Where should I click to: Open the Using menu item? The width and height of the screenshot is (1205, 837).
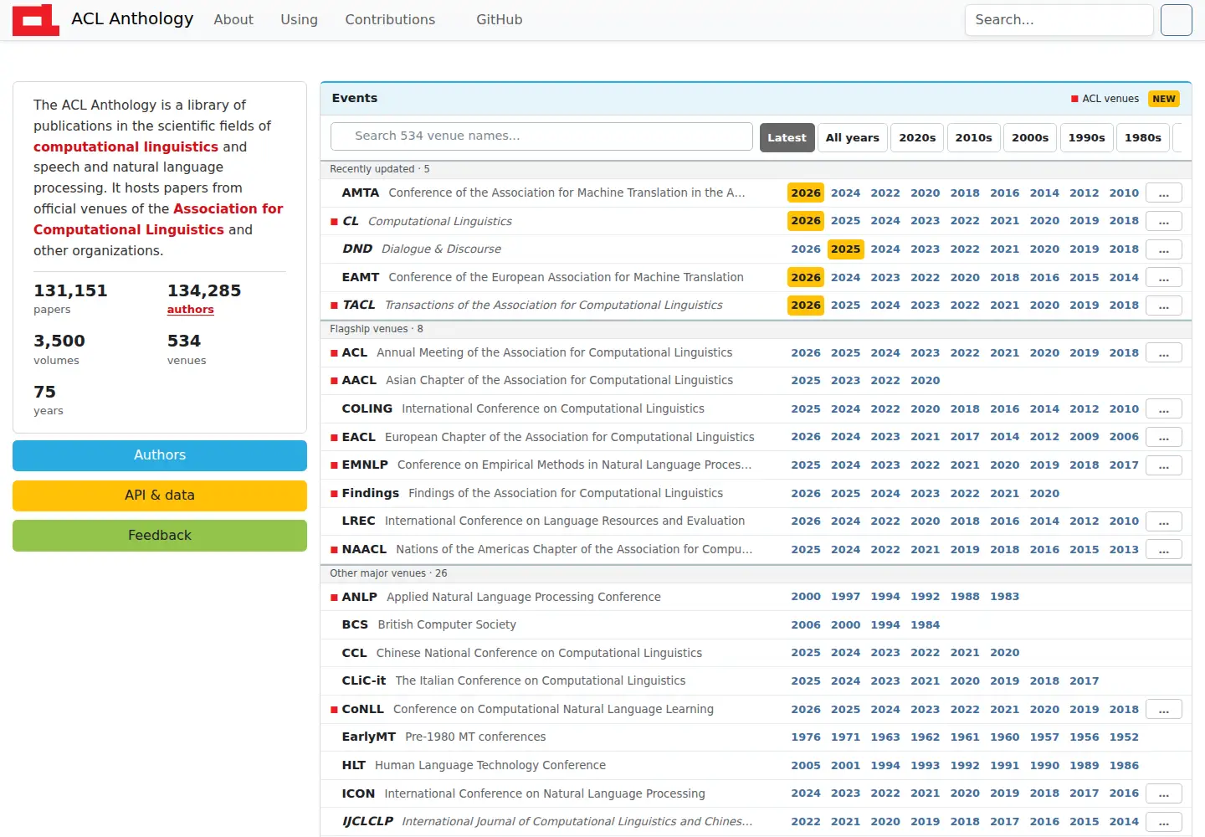299,20
